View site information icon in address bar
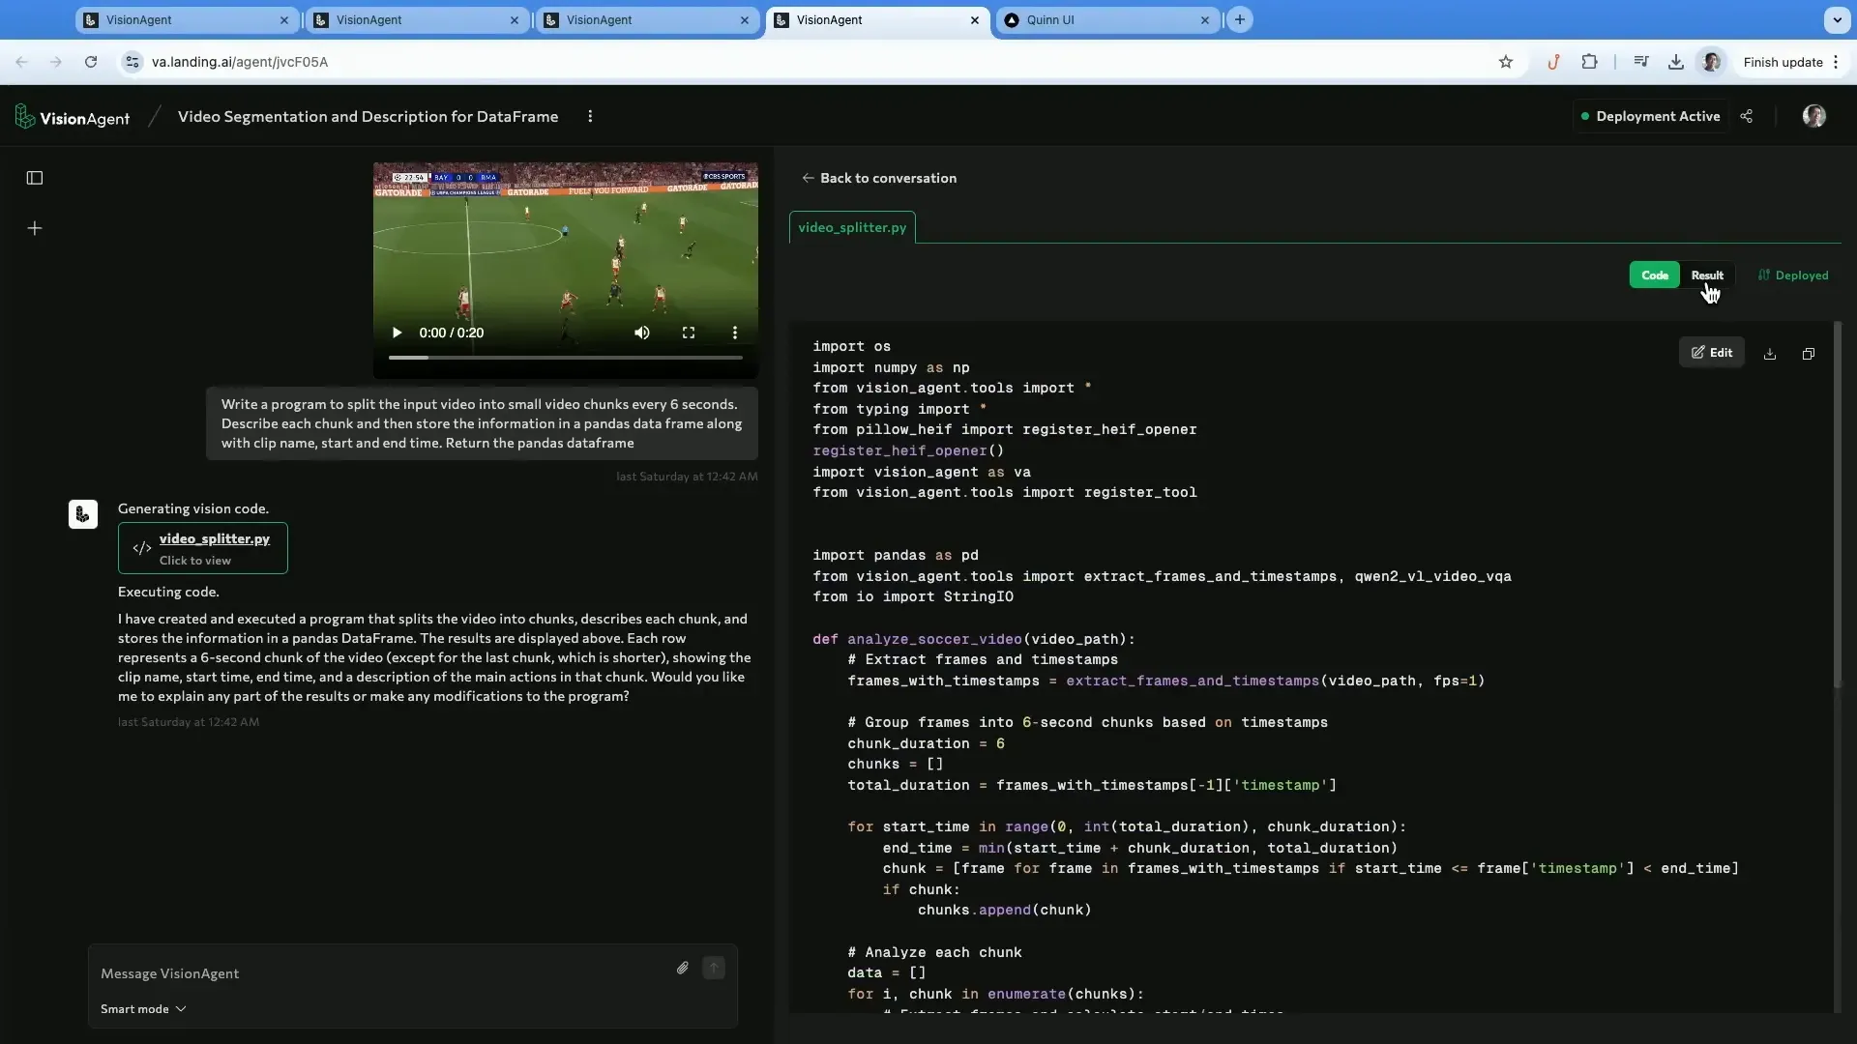The height and width of the screenshot is (1044, 1857). pos(133,62)
